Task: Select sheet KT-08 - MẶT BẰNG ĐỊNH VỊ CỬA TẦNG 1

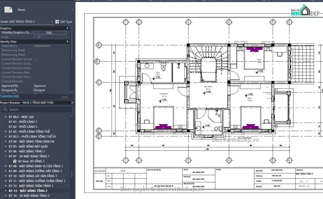Action: [36, 166]
